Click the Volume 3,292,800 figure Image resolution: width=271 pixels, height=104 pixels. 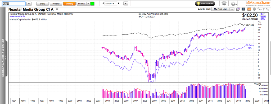(250, 19)
